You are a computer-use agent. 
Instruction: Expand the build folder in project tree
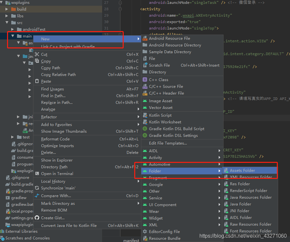(x=7, y=9)
